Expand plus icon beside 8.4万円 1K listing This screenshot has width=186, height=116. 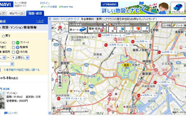(155, 95)
